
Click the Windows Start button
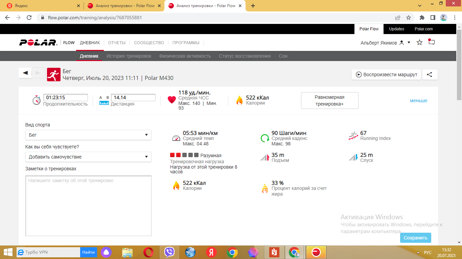(8, 252)
